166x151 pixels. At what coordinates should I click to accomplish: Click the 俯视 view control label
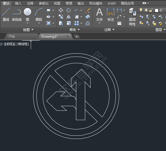coord(10,44)
